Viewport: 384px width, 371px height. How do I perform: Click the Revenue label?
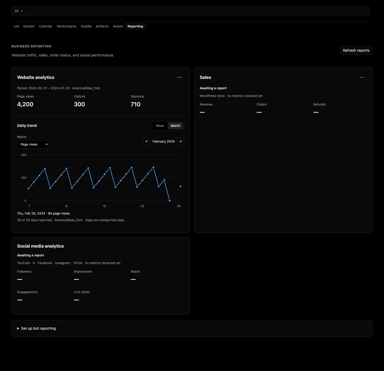(206, 104)
